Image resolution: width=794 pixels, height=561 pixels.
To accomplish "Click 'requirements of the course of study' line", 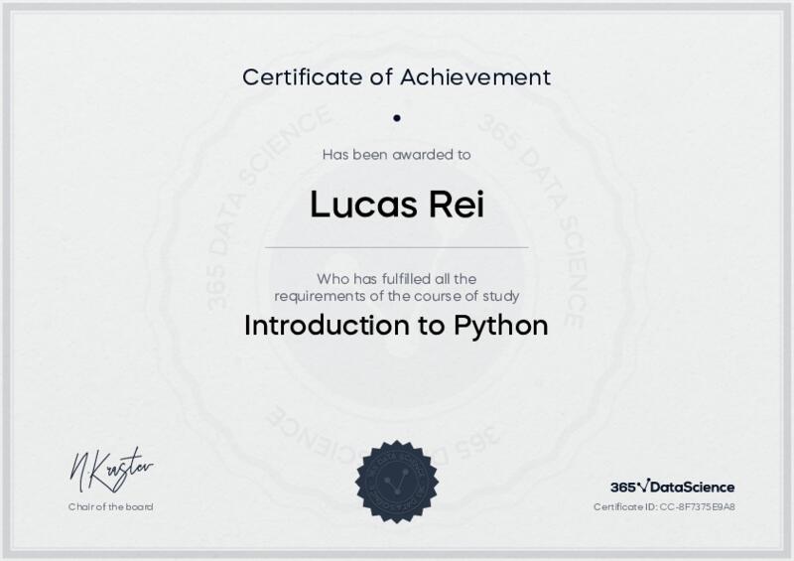I will point(396,296).
